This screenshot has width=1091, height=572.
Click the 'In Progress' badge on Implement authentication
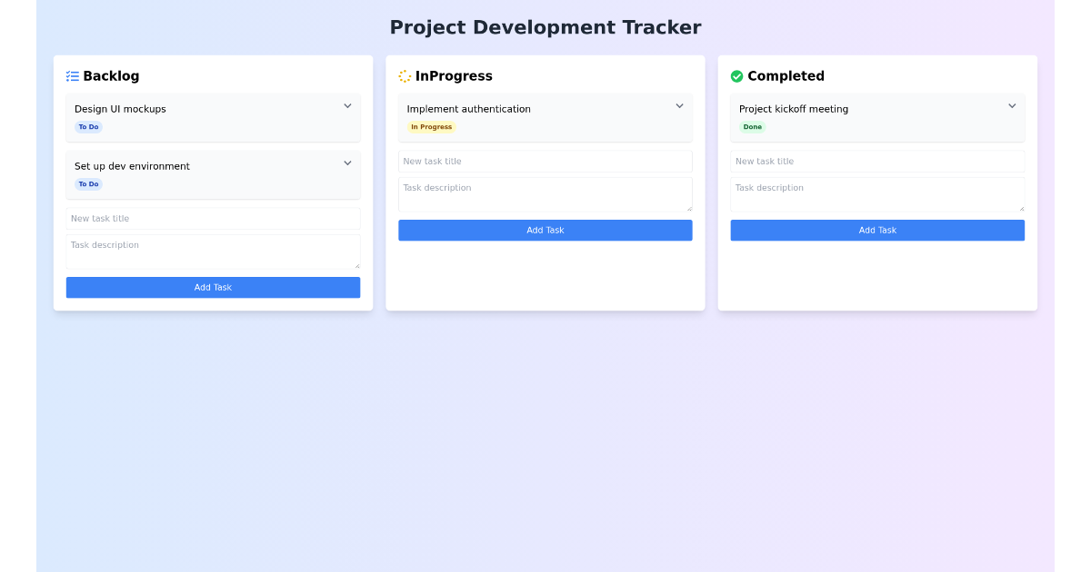point(430,127)
